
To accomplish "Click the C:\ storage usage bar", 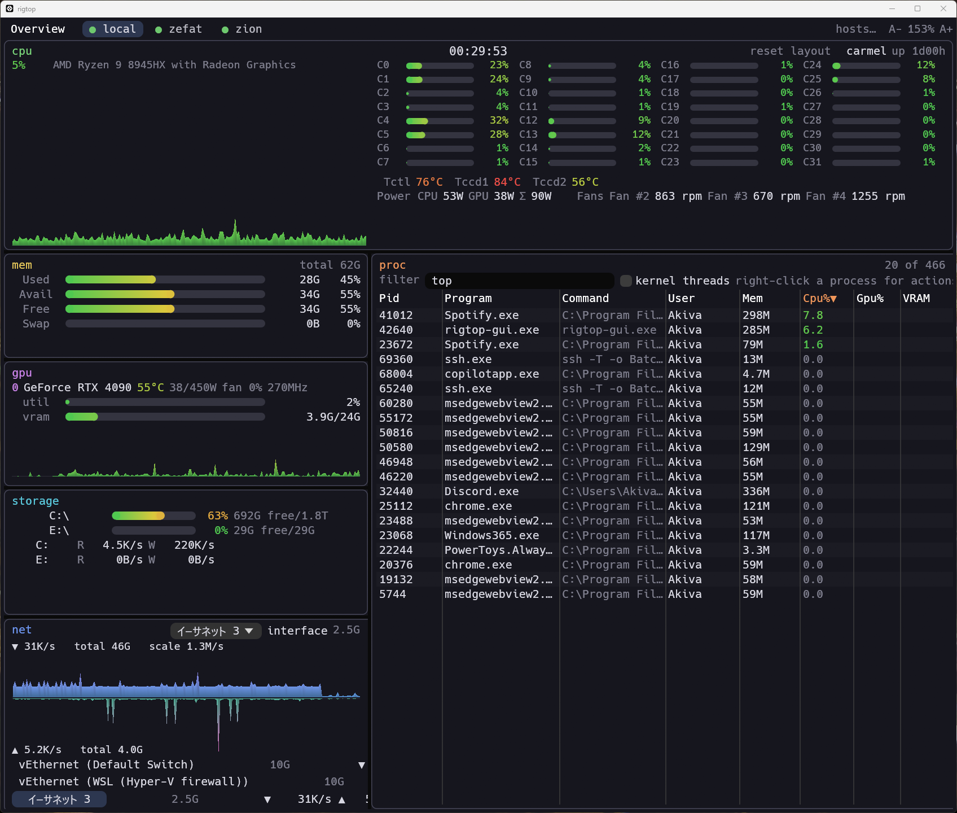I will pos(153,515).
